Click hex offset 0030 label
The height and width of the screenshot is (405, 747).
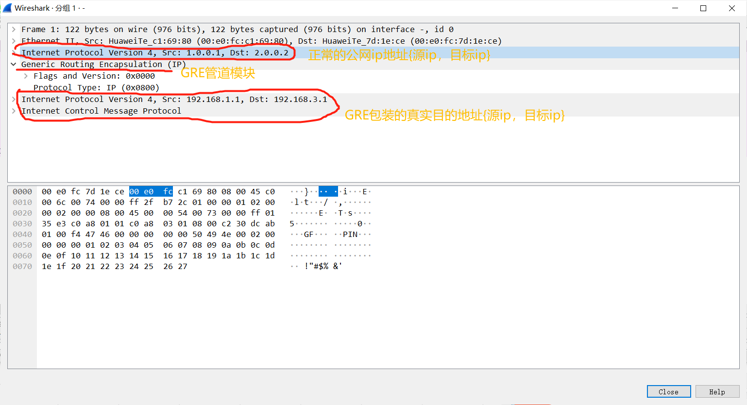[x=22, y=223]
